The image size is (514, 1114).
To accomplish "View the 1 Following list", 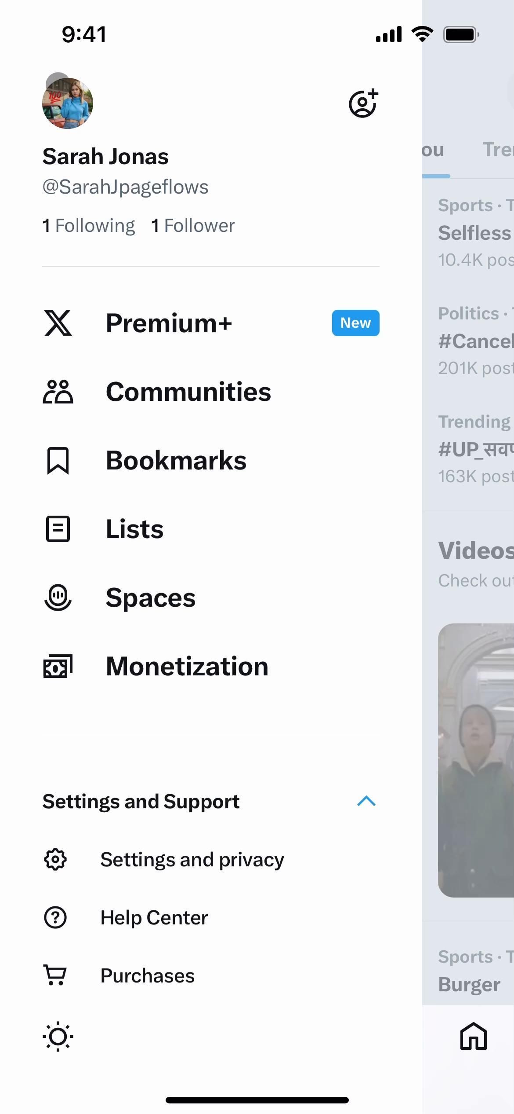I will 89,226.
